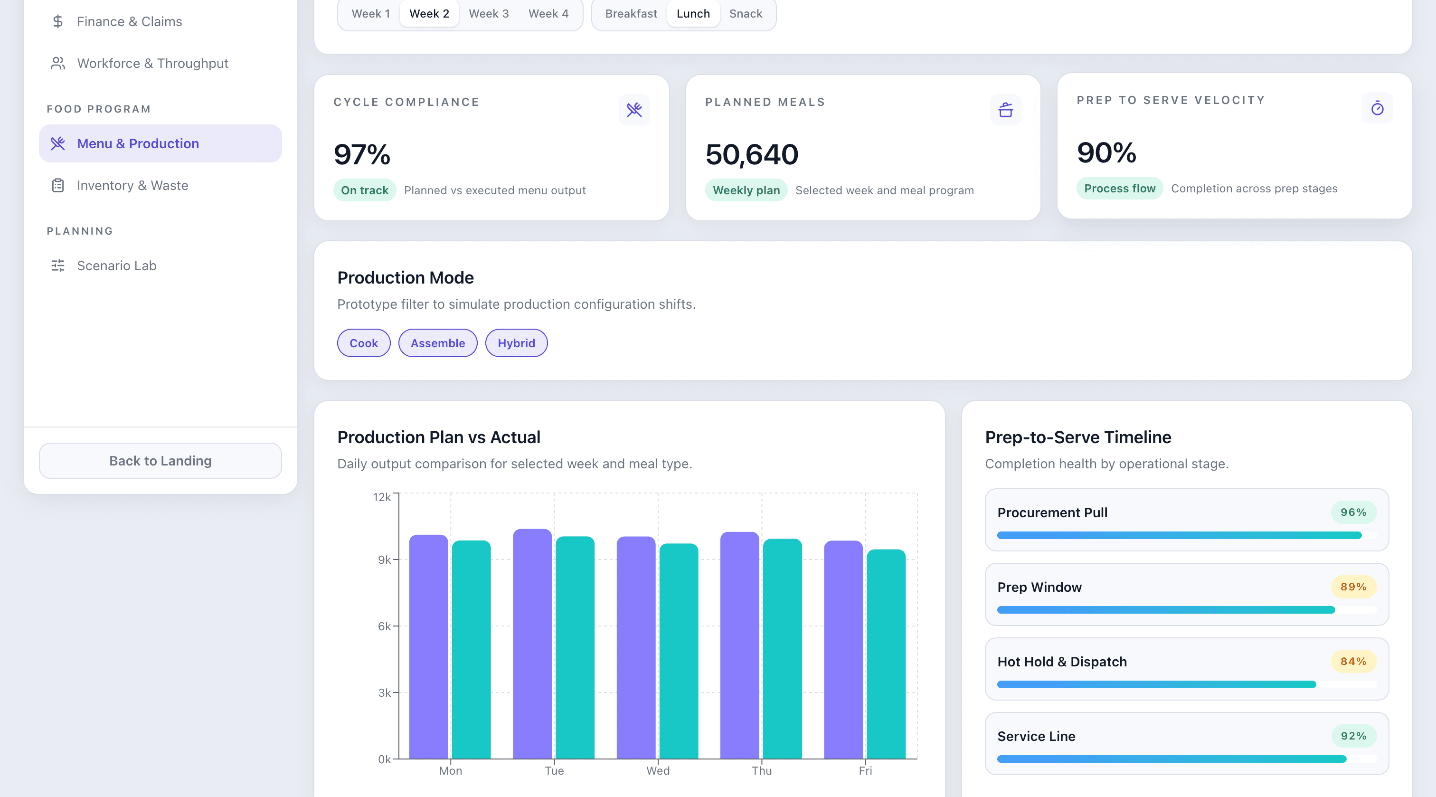The width and height of the screenshot is (1436, 797).
Task: Open Scenario Lab via its sliders icon
Action: pyautogui.click(x=57, y=266)
